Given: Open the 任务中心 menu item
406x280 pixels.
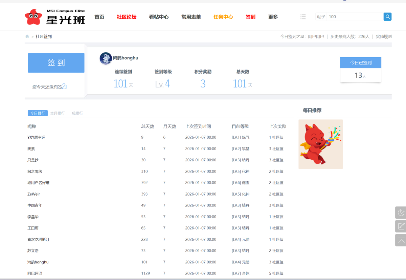Looking at the screenshot, I should point(223,17).
